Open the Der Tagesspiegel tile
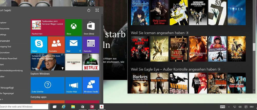 (x=74, y=62)
